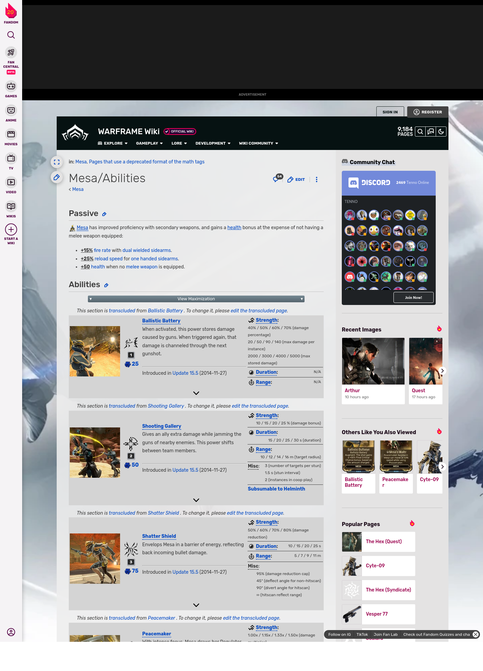Screen dimensions: 483x671
Task: Go back to parent Mesa page link
Action: [x=78, y=189]
